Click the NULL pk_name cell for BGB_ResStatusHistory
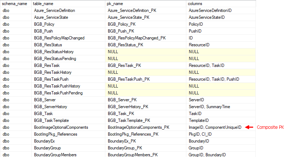Viewport: 284px width, 157px height. point(113,52)
